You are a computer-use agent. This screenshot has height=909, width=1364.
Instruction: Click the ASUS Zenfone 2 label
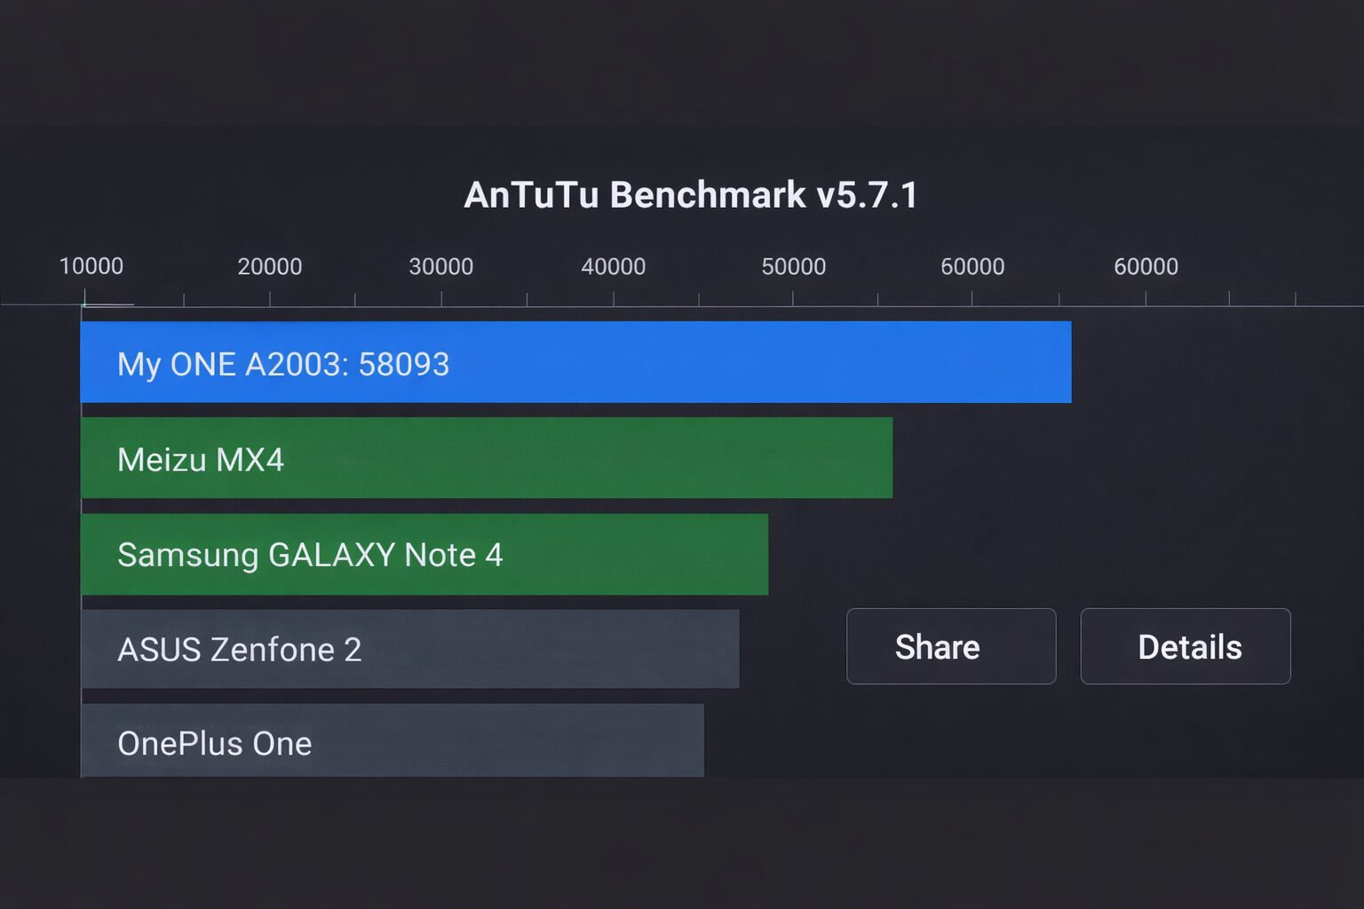pos(239,650)
